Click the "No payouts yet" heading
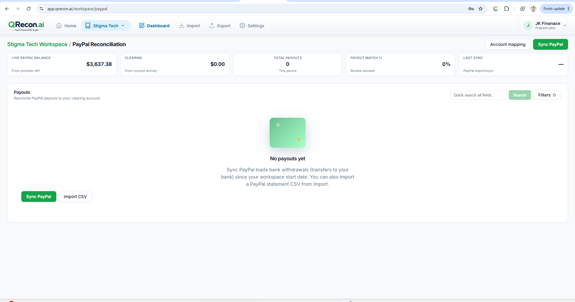Viewport: 575px width, 302px height. point(288,158)
